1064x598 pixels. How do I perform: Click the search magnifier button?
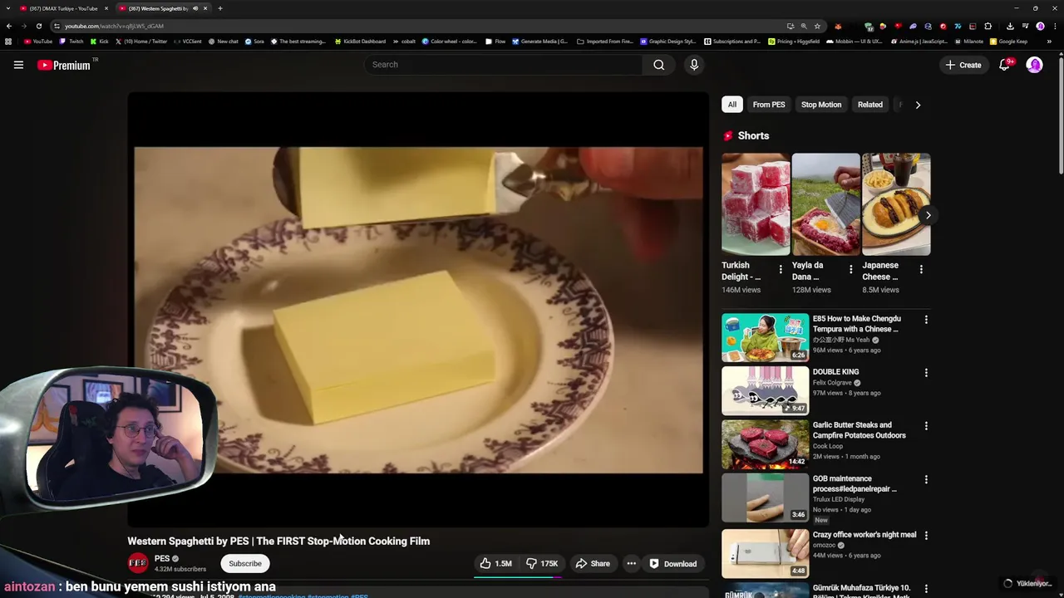coord(658,65)
